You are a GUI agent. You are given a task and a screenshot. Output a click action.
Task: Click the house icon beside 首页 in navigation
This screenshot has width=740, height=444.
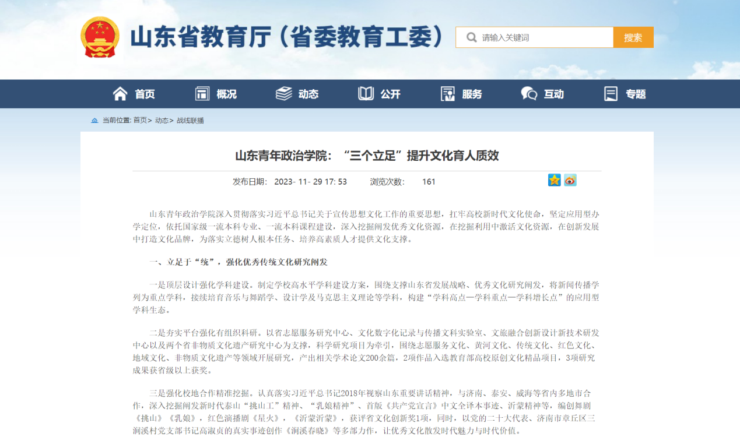click(x=120, y=94)
